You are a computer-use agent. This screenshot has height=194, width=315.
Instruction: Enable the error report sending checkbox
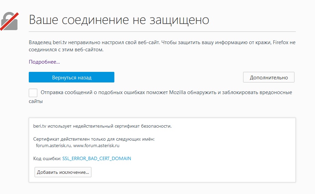coord(33,93)
